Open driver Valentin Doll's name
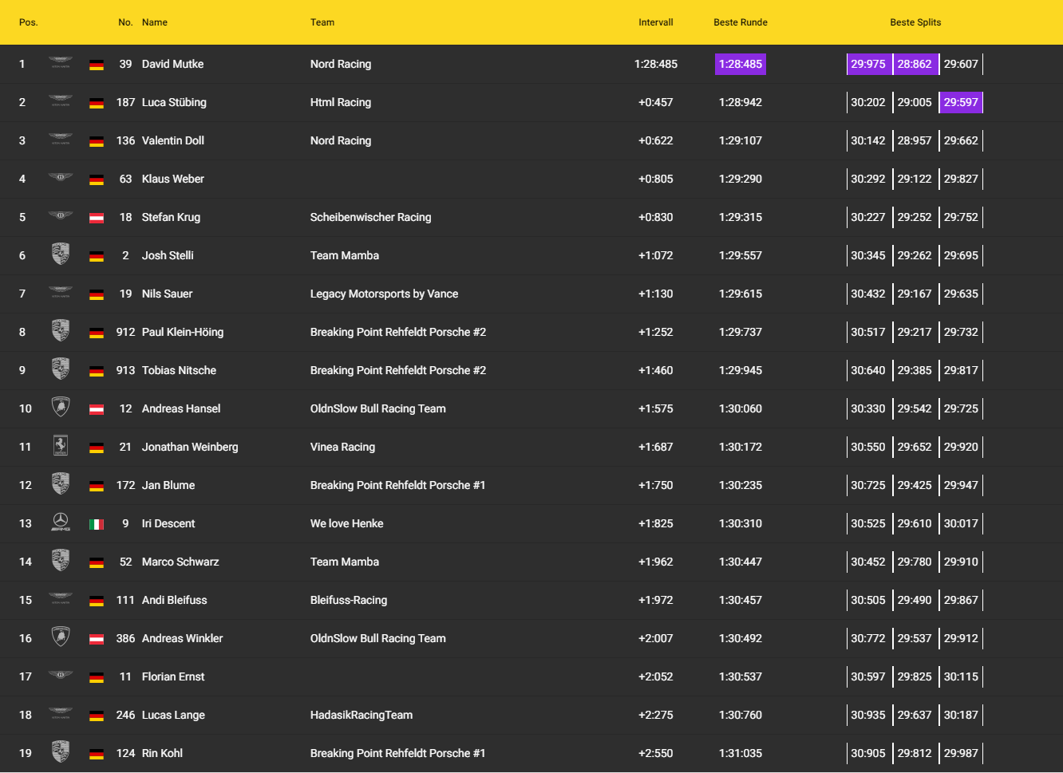Screen dimensions: 1063x773 pyautogui.click(x=172, y=140)
